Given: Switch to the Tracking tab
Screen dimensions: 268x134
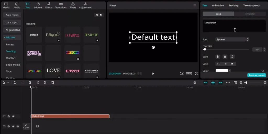Looking at the screenshot, I should pyautogui.click(x=233, y=5).
